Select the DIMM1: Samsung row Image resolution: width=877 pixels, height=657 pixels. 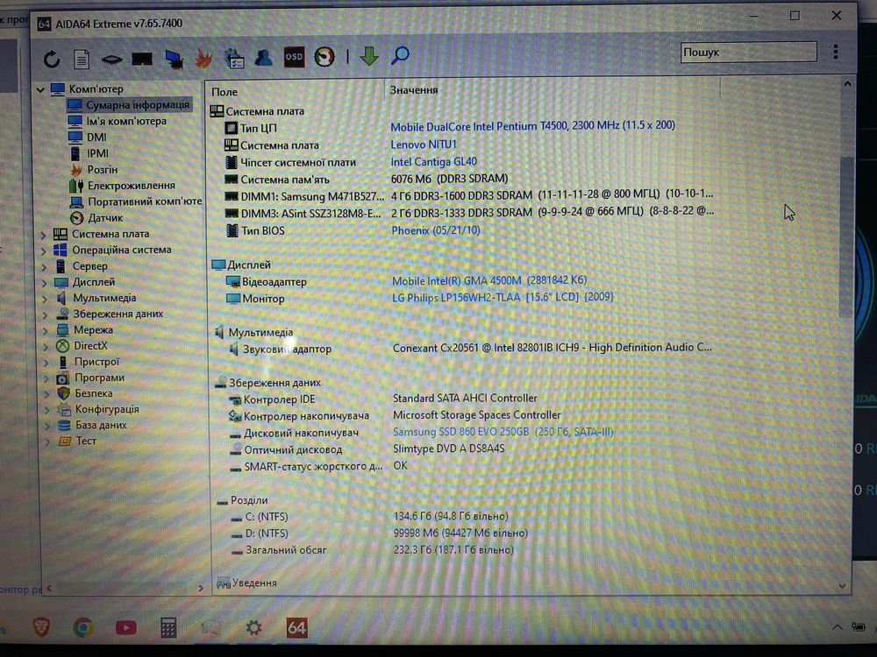(x=468, y=196)
